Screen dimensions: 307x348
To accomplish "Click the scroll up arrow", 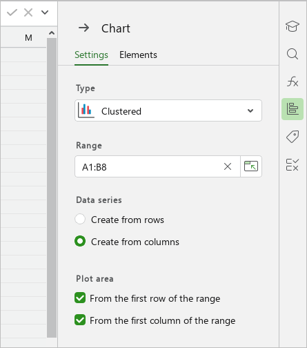I will [52, 33].
